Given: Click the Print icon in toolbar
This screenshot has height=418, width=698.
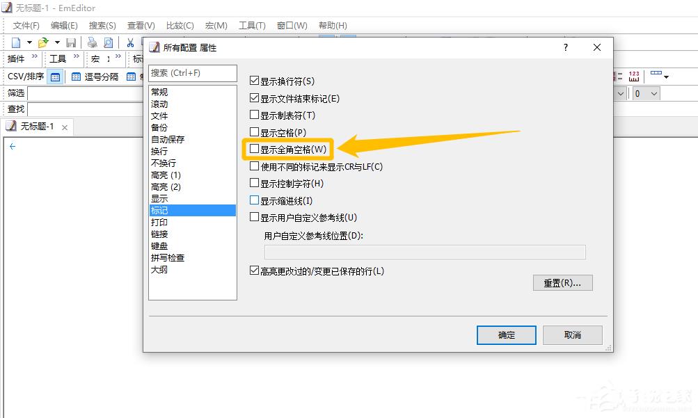Looking at the screenshot, I should [x=92, y=42].
